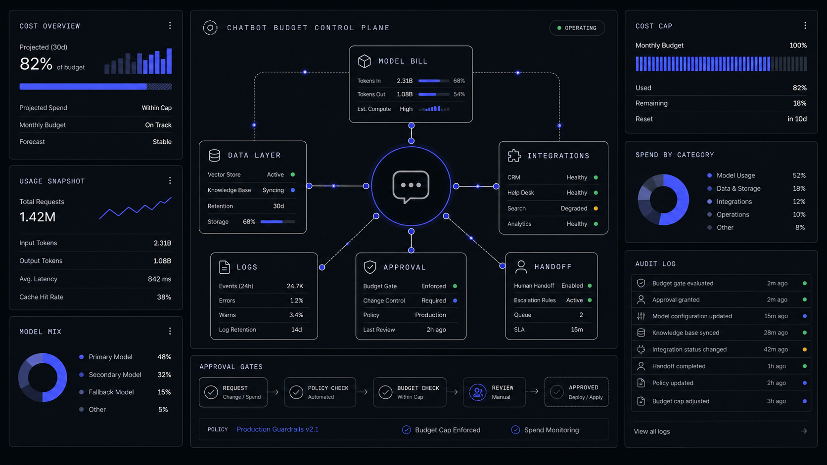Click the Projected 30d bar chart

(138, 61)
